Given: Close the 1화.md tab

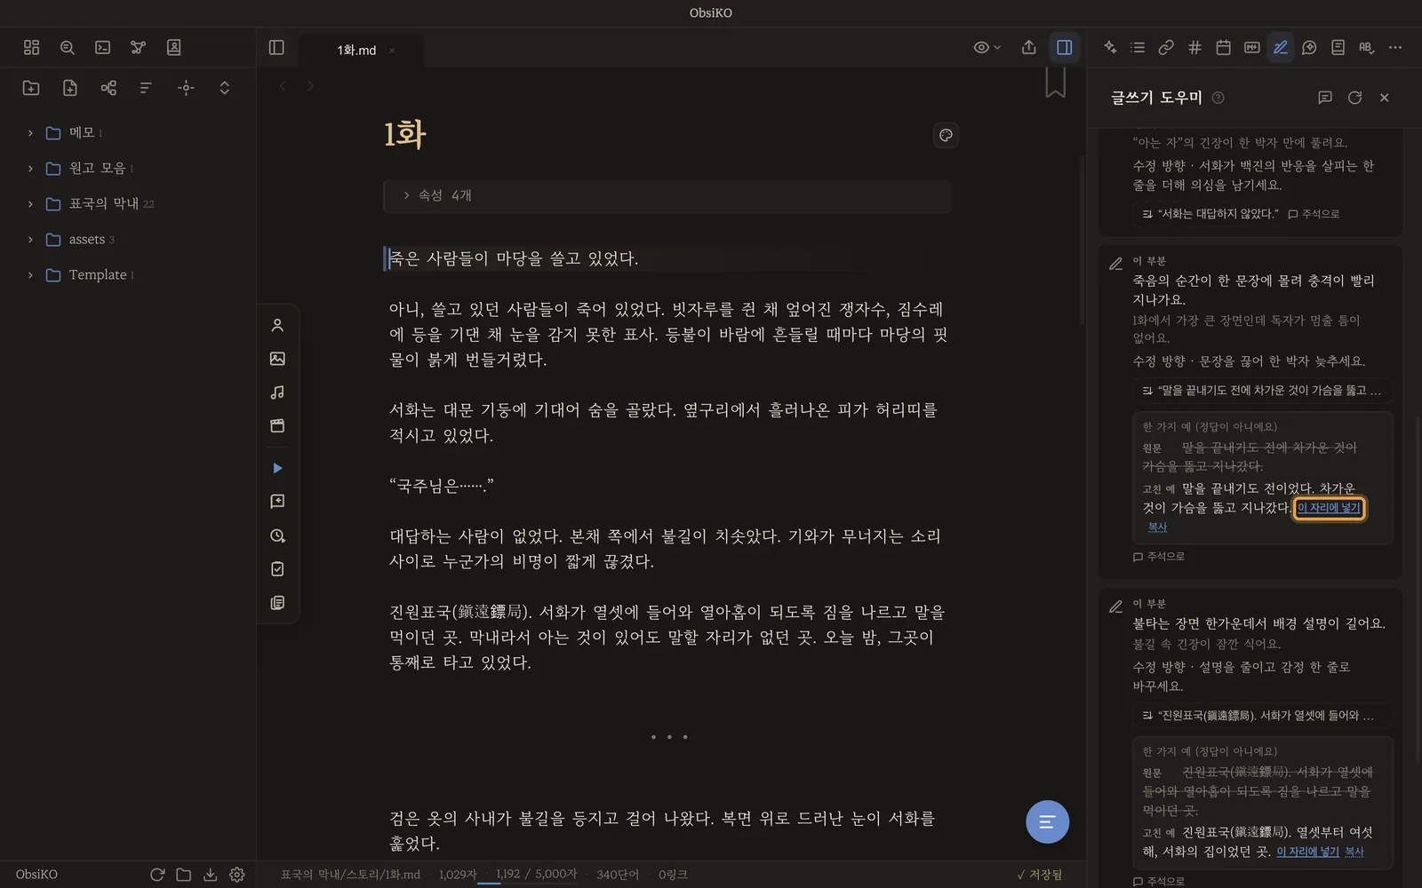Looking at the screenshot, I should pyautogui.click(x=392, y=51).
